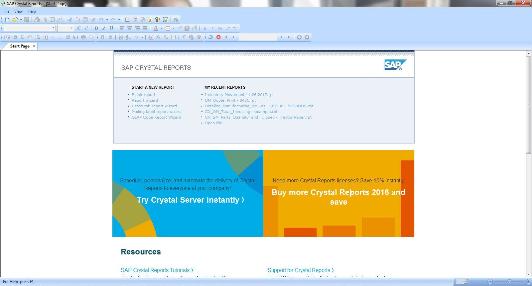This screenshot has width=532, height=286.
Task: Open recent report Inventory Movement 11.26.2017.rpt
Action: 239,95
